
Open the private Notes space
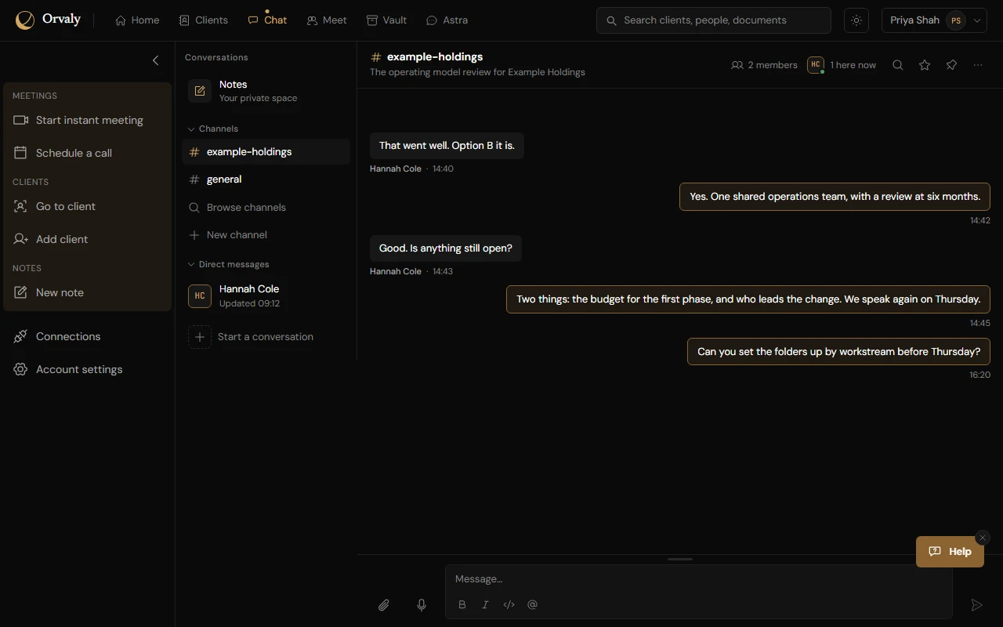click(266, 91)
